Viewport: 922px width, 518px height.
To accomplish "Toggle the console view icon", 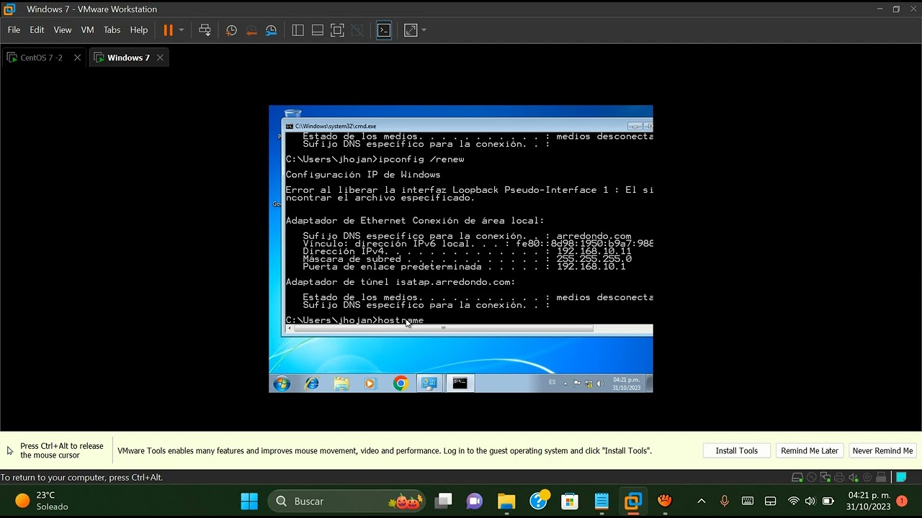I will [384, 30].
